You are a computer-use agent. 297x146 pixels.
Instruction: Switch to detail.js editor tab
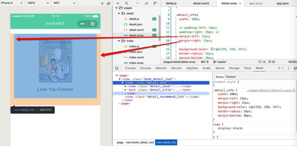[171, 3]
